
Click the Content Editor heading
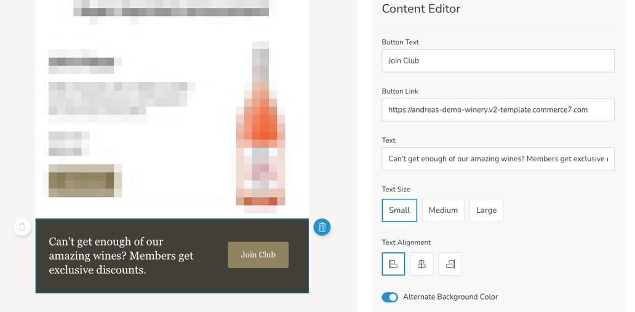click(421, 9)
